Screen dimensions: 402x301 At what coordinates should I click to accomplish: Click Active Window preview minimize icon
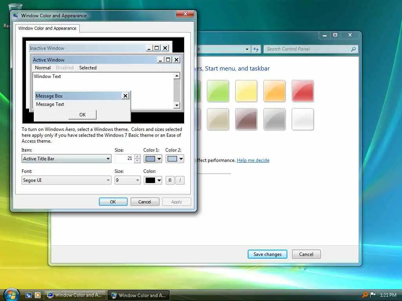click(161, 60)
